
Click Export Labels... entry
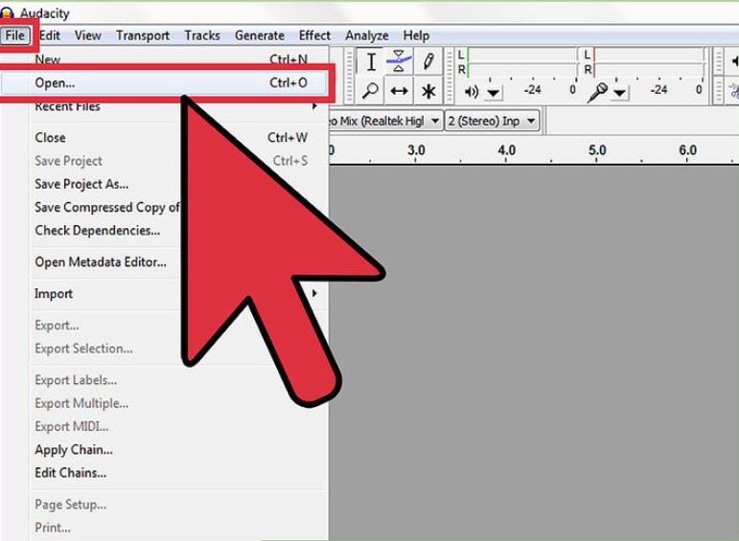pyautogui.click(x=178, y=380)
